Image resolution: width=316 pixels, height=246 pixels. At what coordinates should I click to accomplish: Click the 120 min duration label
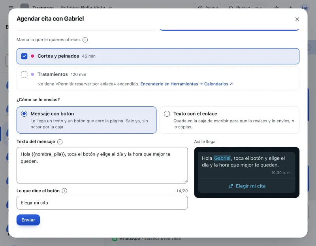[78, 74]
